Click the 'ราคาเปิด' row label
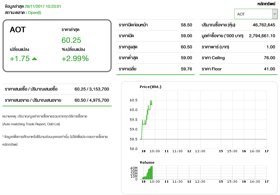Screen dimensions: 280x195 [126, 36]
